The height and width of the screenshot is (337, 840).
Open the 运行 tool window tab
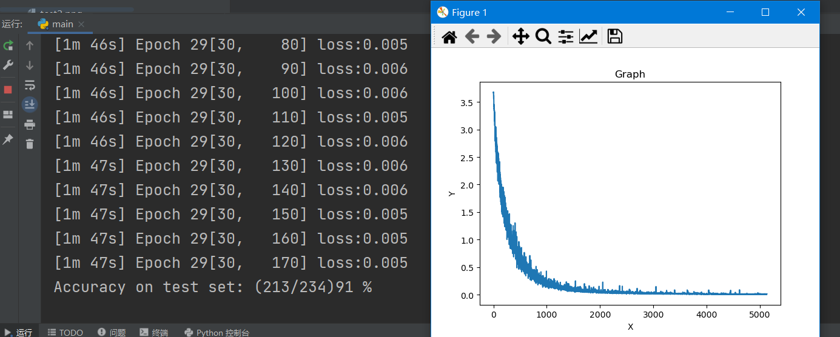click(x=18, y=332)
